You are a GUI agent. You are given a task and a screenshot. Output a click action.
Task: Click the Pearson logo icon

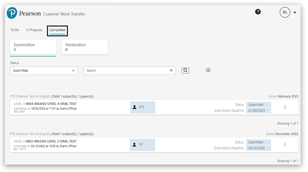[x=12, y=14]
